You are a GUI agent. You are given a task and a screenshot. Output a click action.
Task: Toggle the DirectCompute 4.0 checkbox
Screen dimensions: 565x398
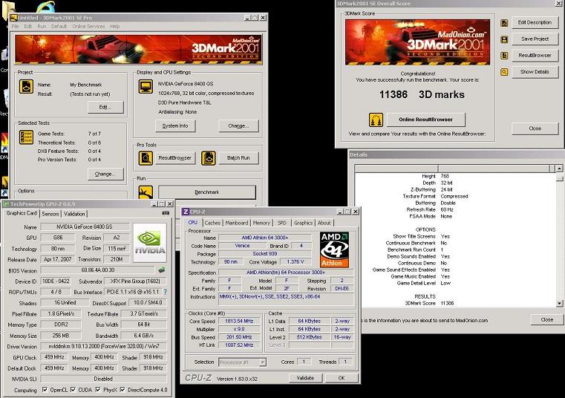pos(123,390)
